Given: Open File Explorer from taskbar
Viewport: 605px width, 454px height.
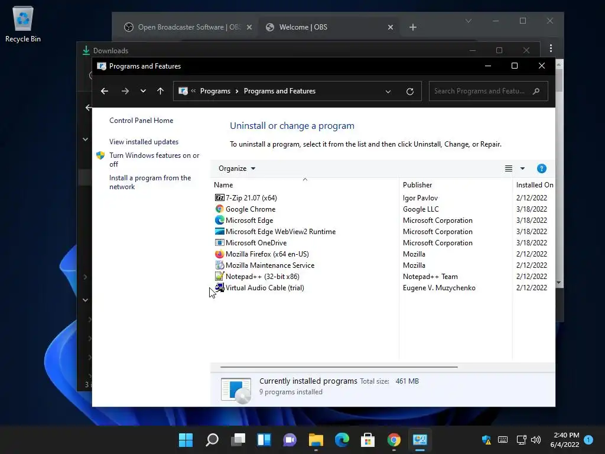Looking at the screenshot, I should 316,440.
